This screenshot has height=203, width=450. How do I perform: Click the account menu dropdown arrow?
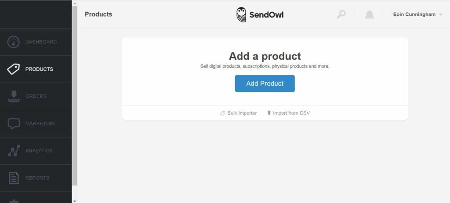tap(440, 14)
